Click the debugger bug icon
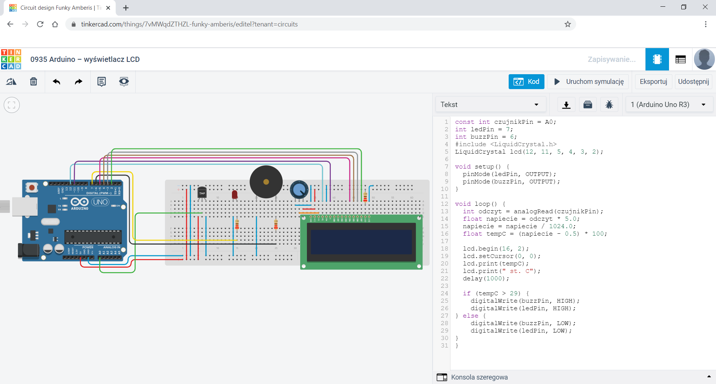The image size is (716, 384). (609, 105)
